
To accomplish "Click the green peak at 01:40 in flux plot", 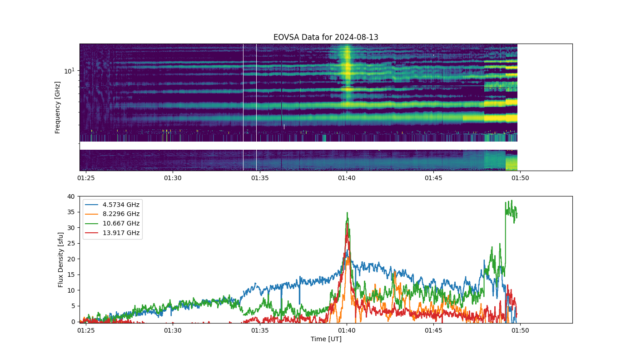I will pos(348,213).
